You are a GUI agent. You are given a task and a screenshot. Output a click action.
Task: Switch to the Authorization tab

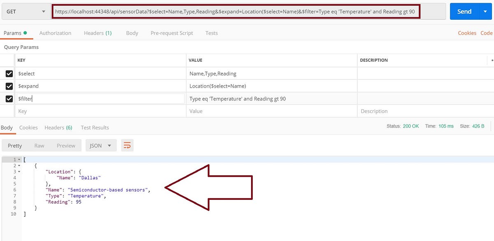tap(55, 33)
